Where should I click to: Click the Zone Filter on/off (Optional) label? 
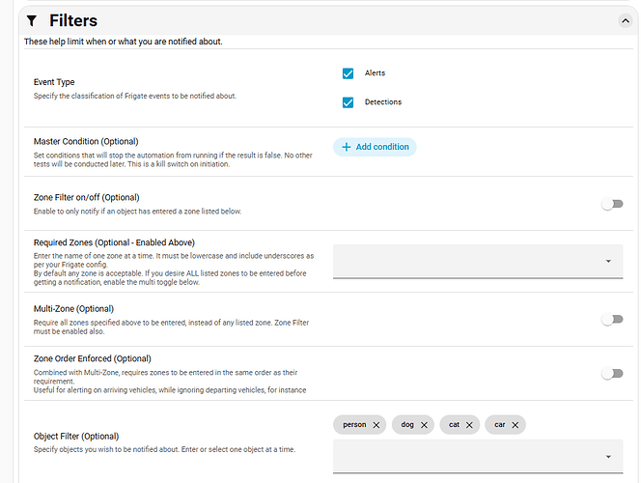(86, 197)
